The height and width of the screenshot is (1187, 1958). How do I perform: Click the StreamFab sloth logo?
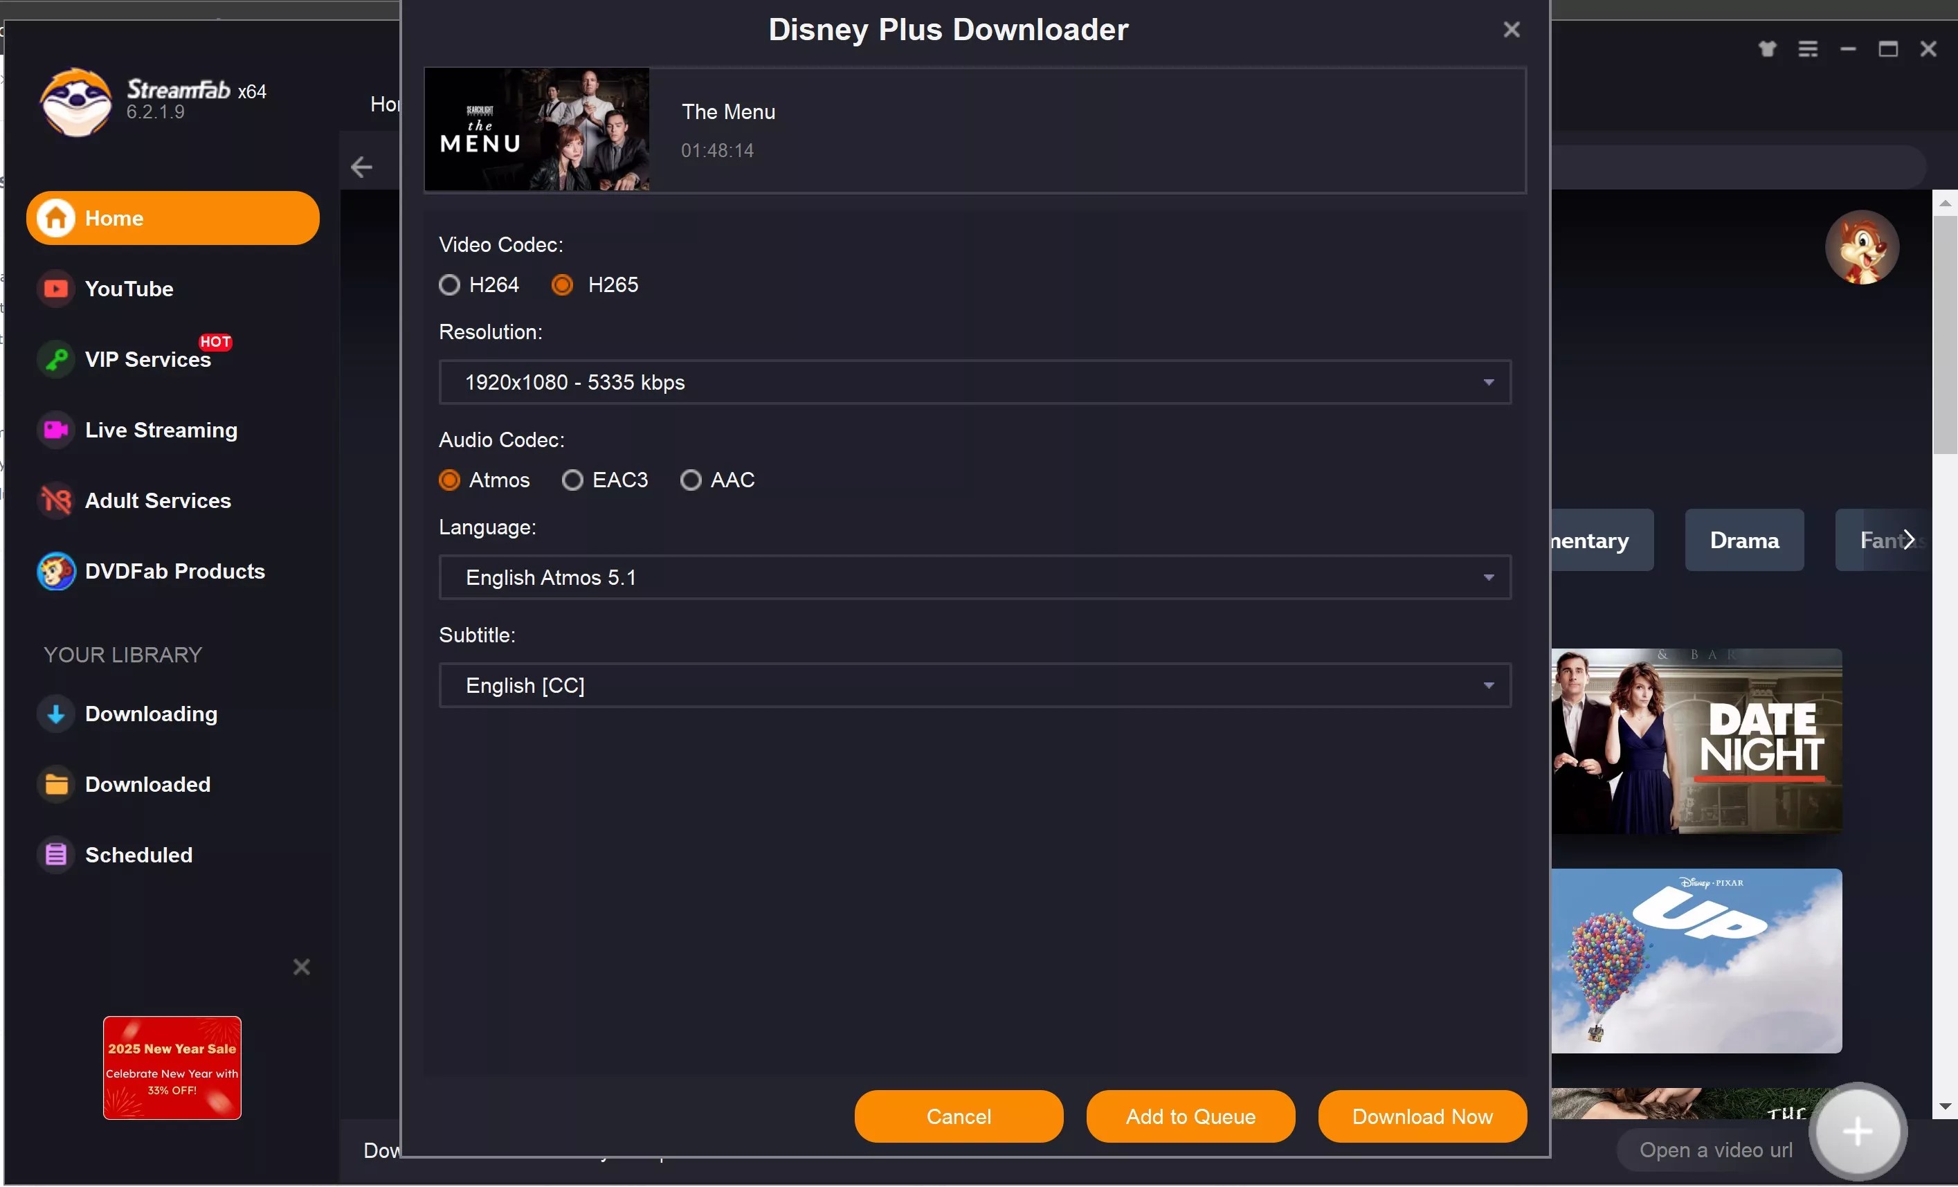[76, 102]
